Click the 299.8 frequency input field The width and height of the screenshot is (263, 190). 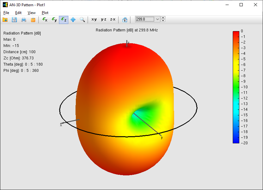(x=145, y=19)
